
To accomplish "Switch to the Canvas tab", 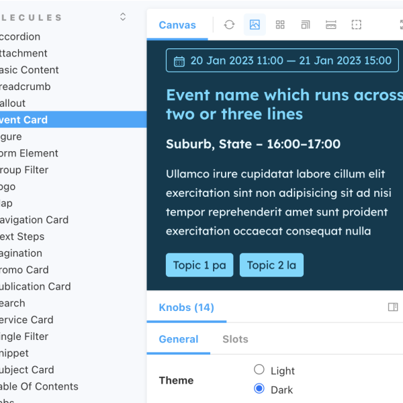I will tap(177, 26).
